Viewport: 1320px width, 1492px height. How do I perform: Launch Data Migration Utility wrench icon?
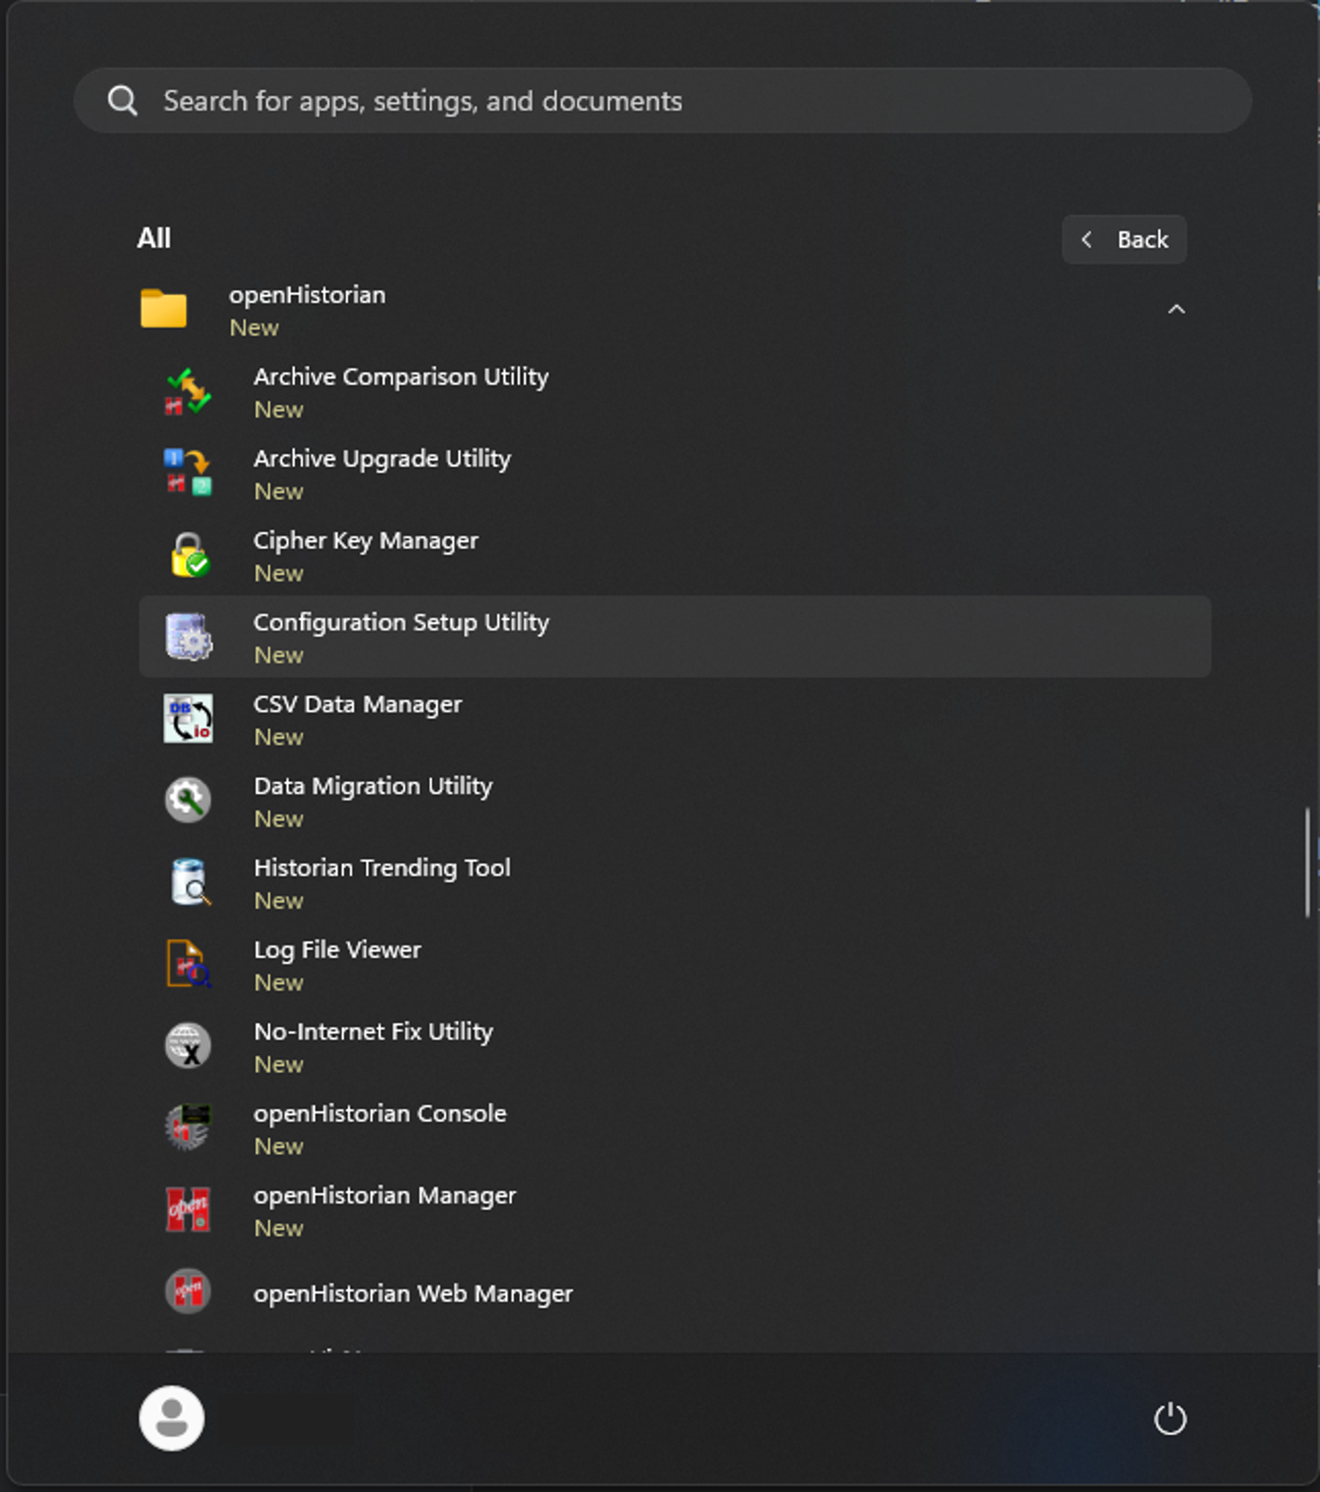pos(188,801)
